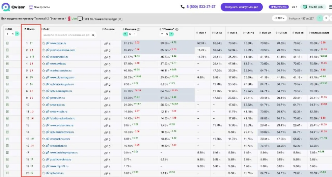Open www.bolshoyvopros.ru site link
332x177 pixels.
64,153
